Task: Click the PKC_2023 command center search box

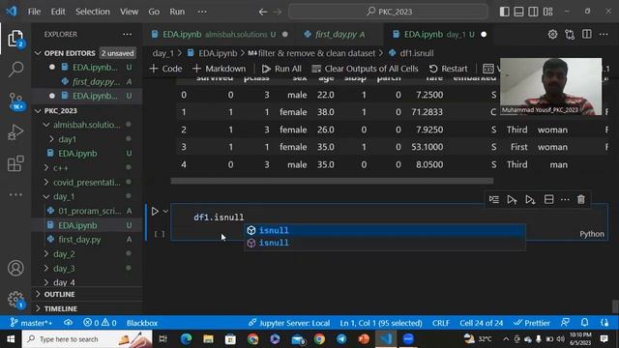Action: 389,12
